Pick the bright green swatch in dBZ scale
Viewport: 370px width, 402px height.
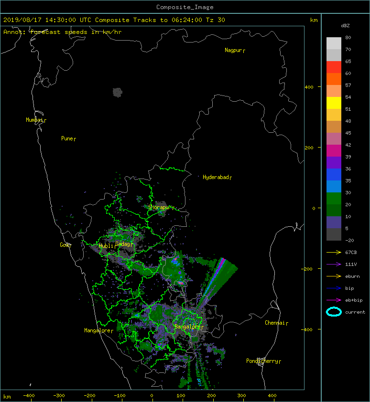pos(334,198)
